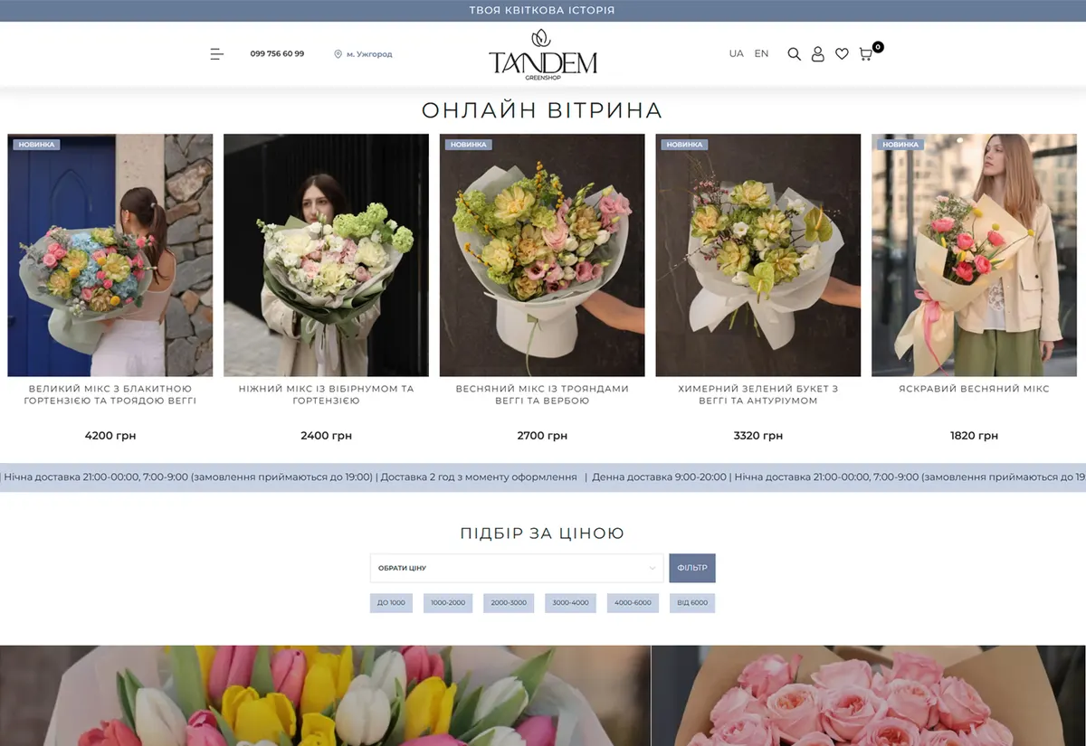The height and width of the screenshot is (746, 1086).
Task: Click the Фільтр button
Action: click(692, 568)
